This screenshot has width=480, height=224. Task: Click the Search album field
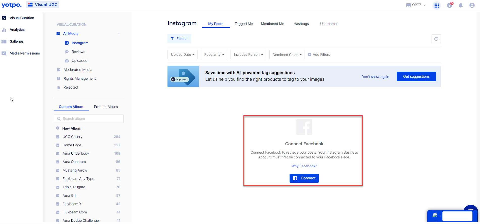pyautogui.click(x=89, y=119)
